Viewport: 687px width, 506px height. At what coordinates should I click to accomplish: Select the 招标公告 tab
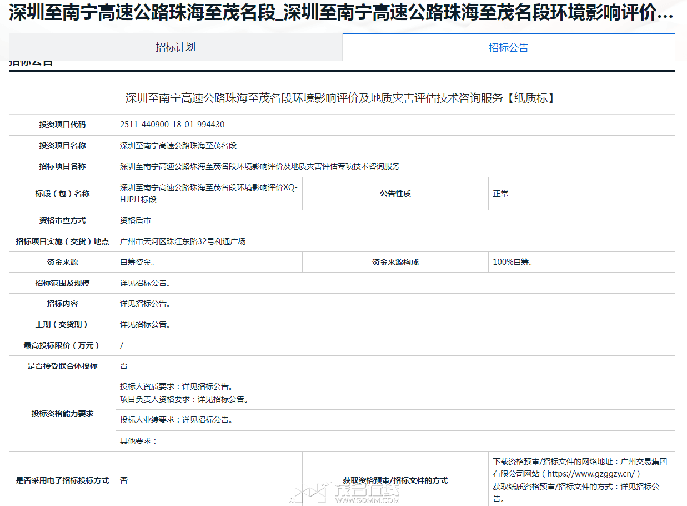click(x=508, y=48)
